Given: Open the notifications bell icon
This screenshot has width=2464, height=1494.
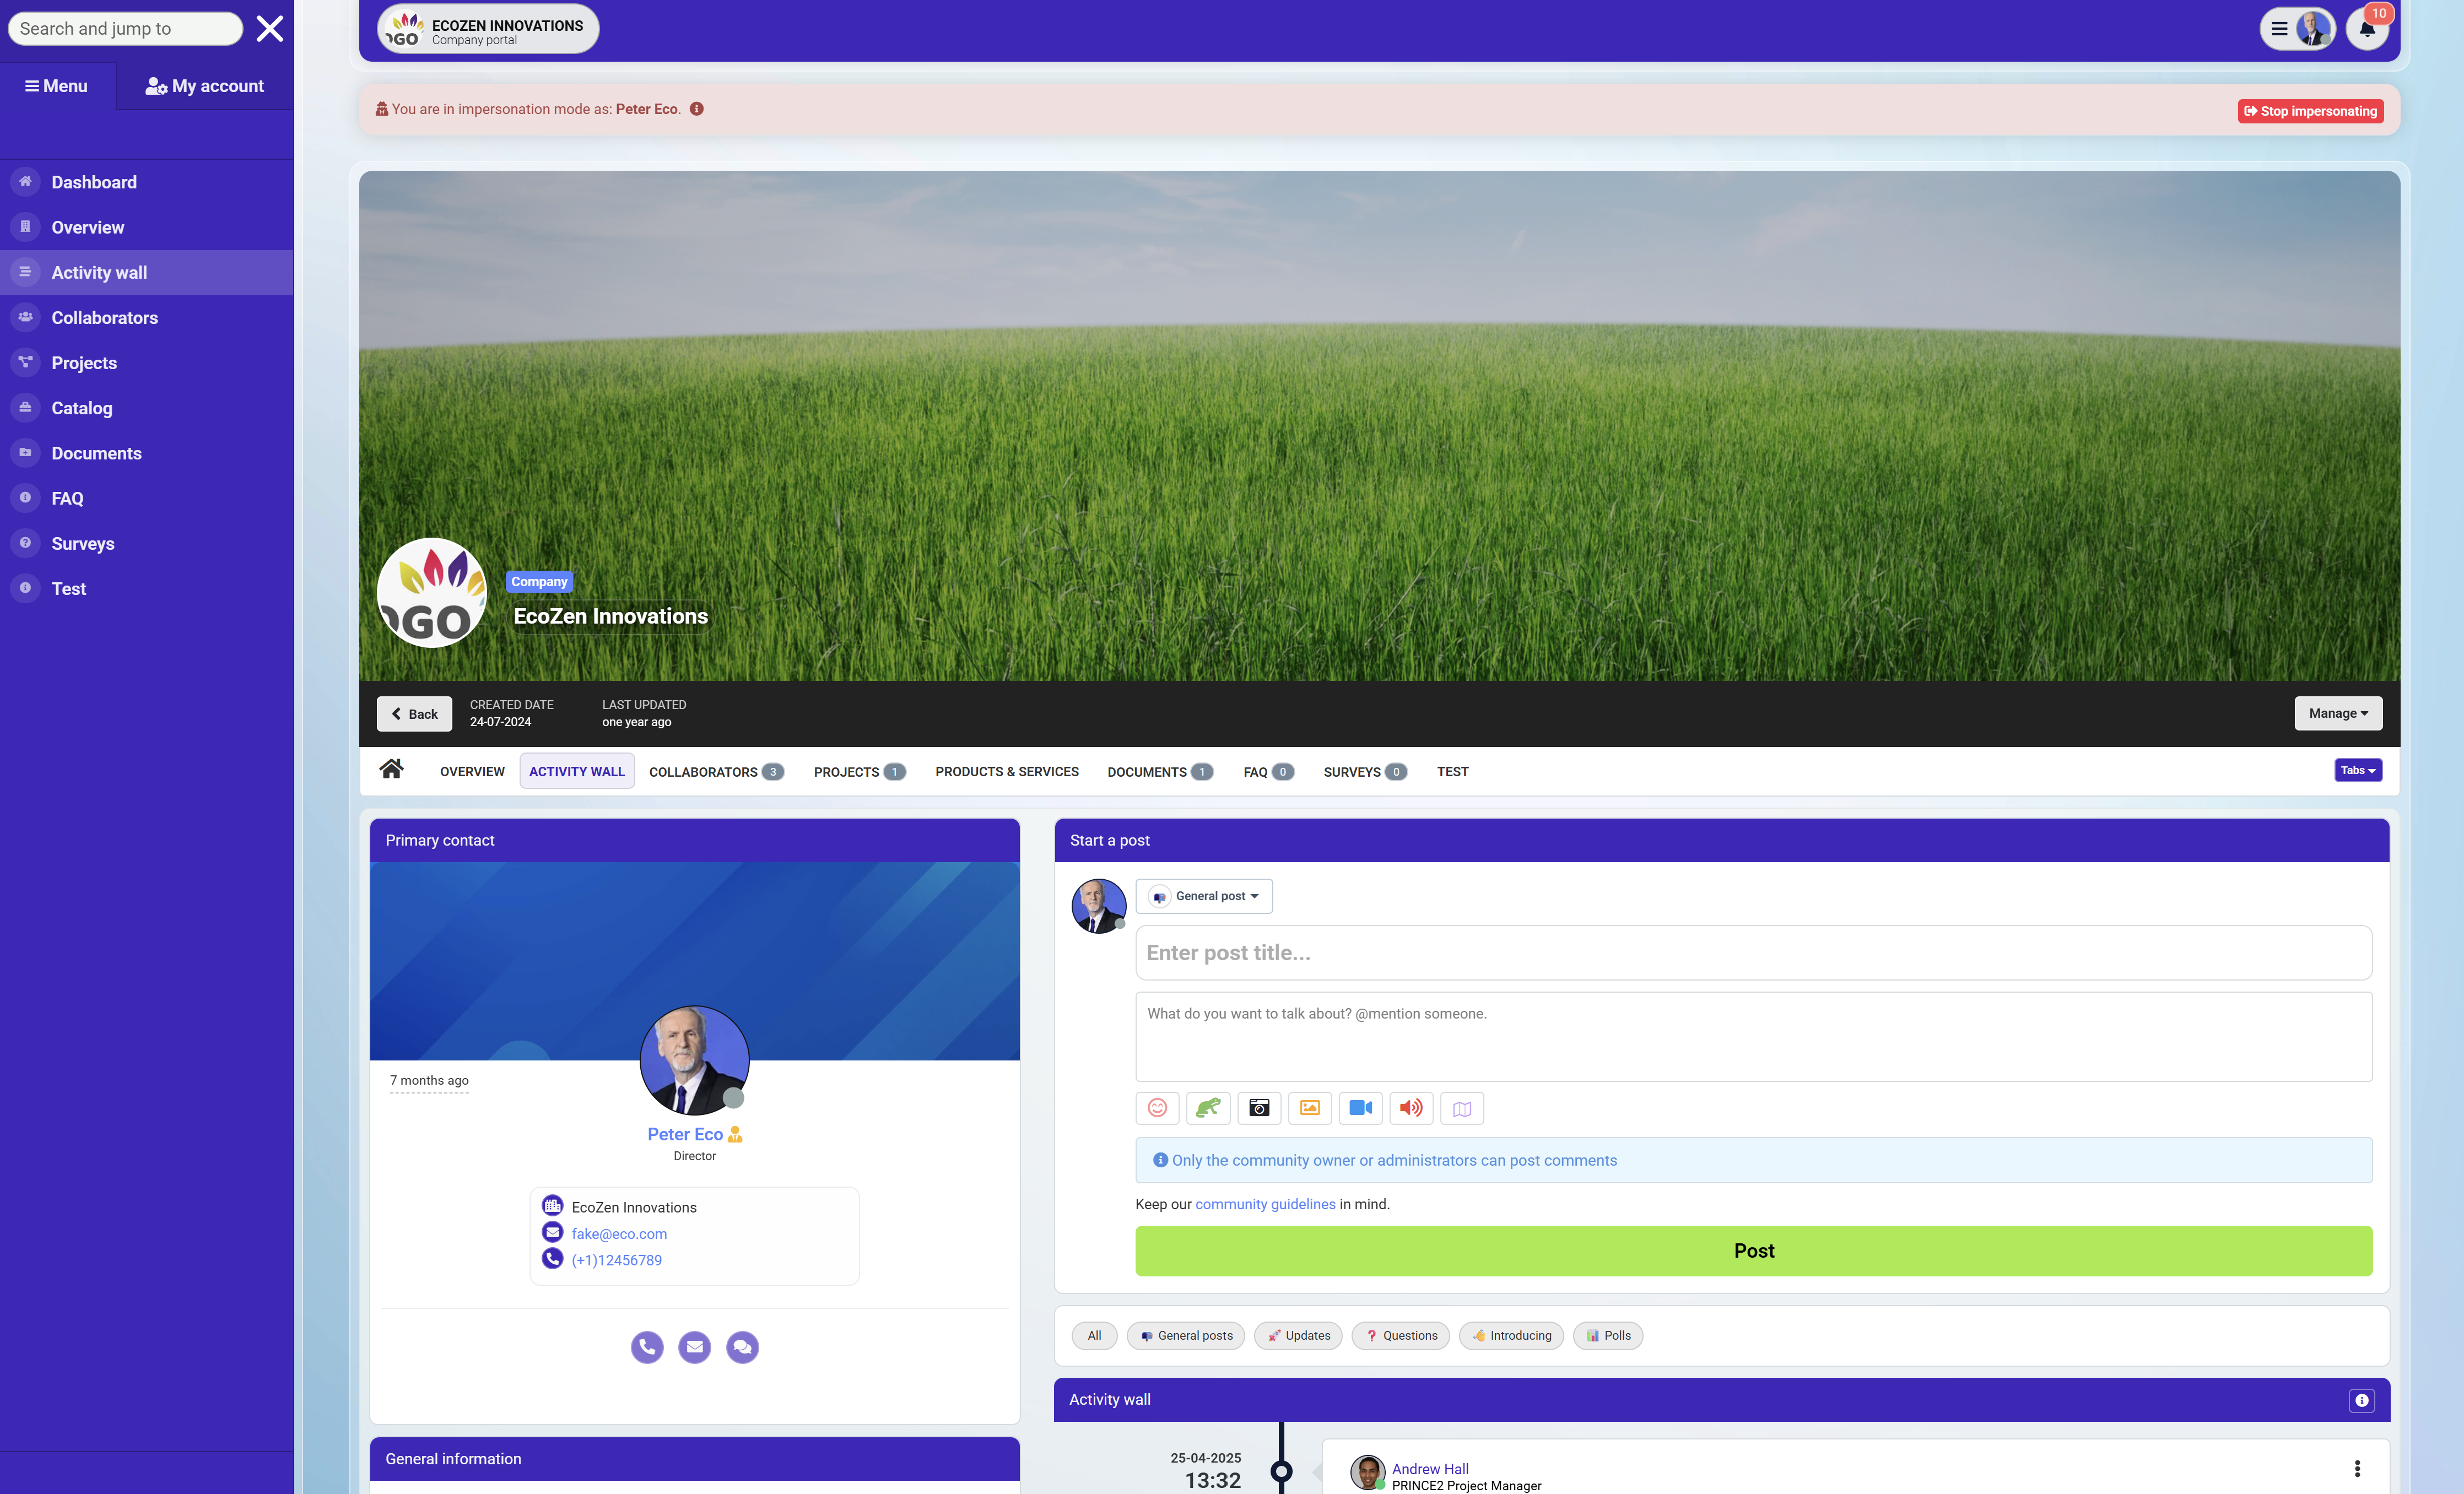Looking at the screenshot, I should pos(2367,28).
